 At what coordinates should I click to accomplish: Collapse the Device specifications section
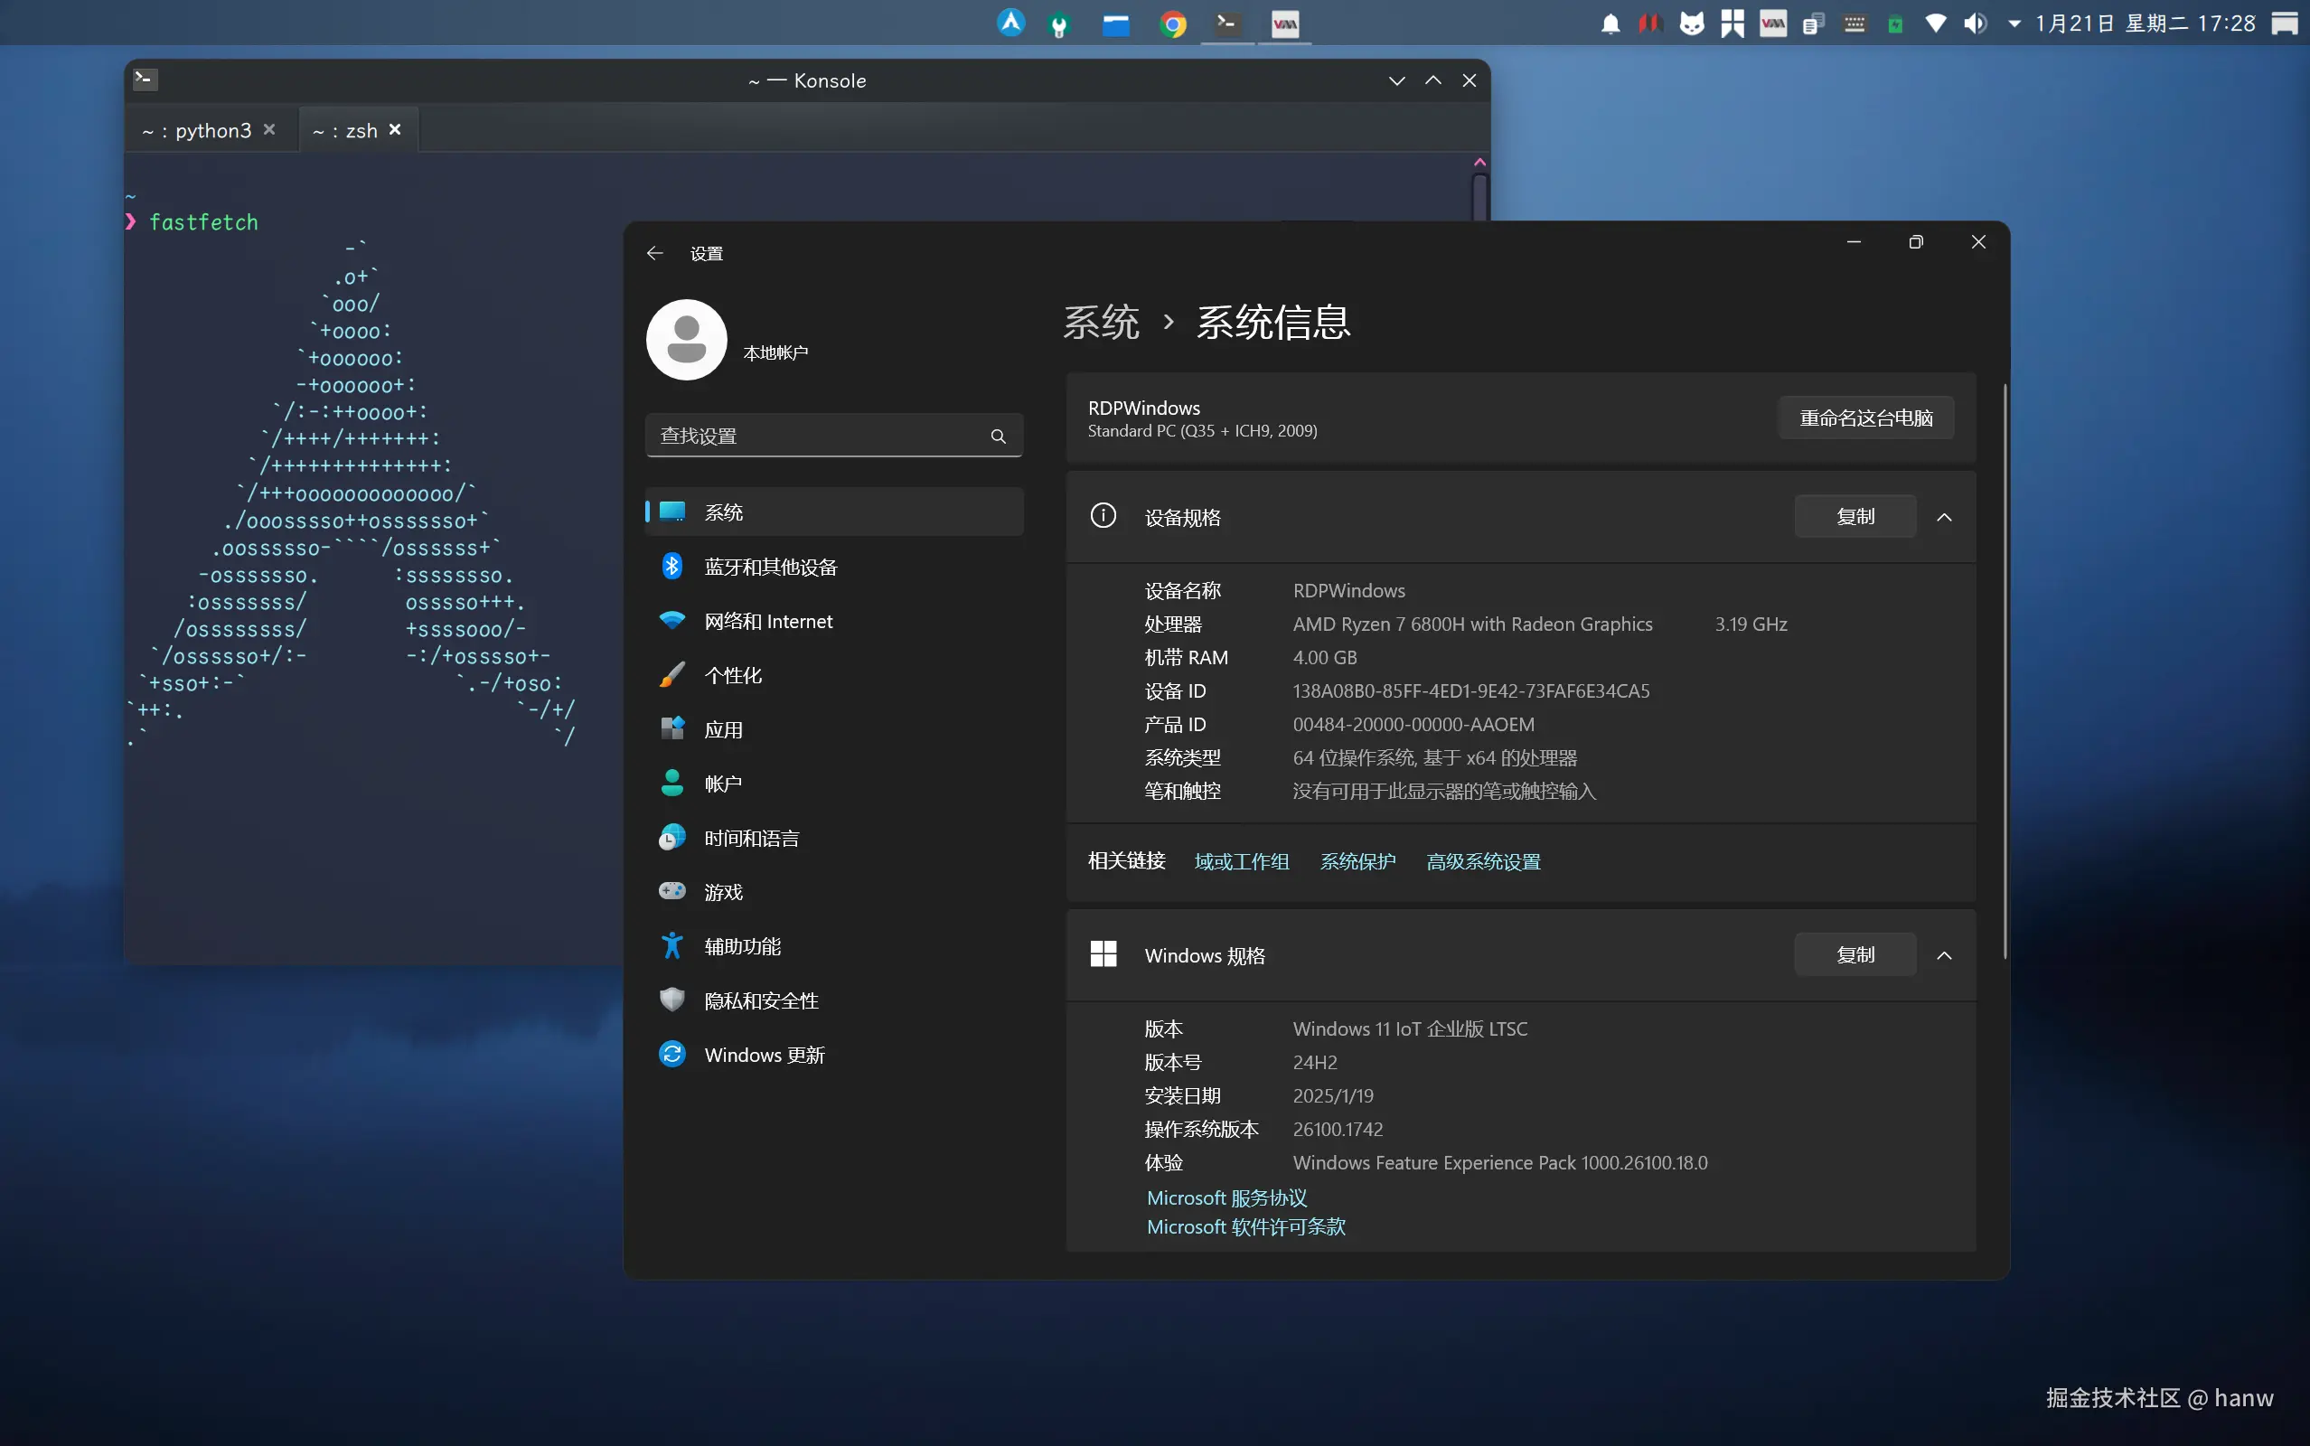[1944, 517]
